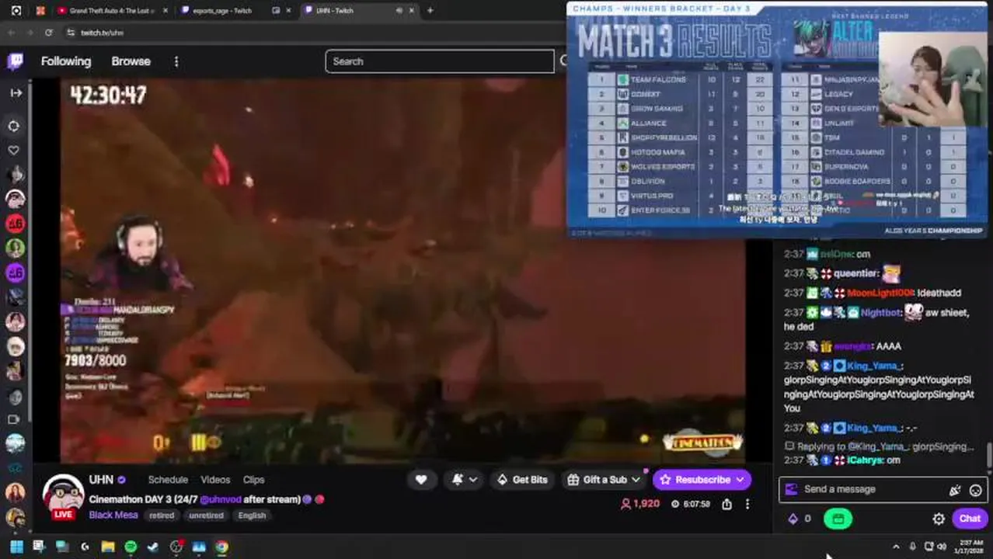Open the channel points balance
The width and height of the screenshot is (993, 559).
click(800, 519)
